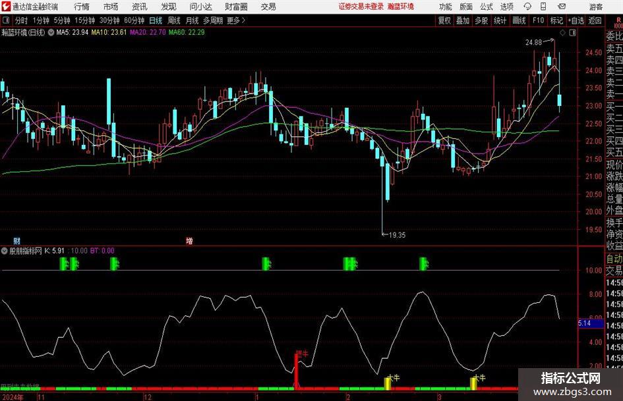Click the 瀚蓝环境 stock name in title bar
Screen dimensions: 623x401
pyautogui.click(x=401, y=7)
